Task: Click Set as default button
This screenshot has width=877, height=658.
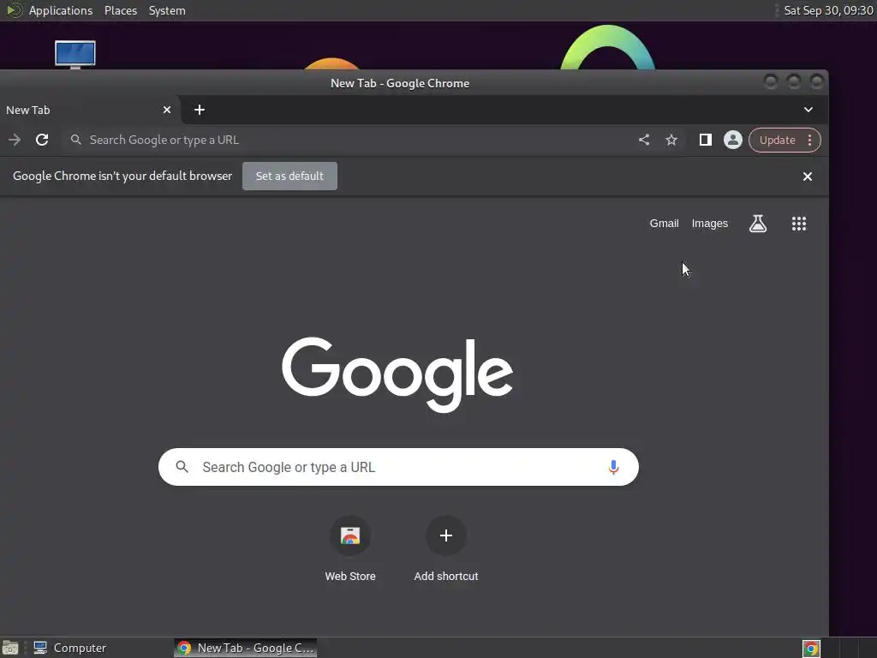Action: tap(289, 176)
